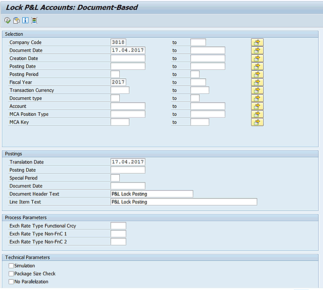Click the Document type 'to' field

195,98
